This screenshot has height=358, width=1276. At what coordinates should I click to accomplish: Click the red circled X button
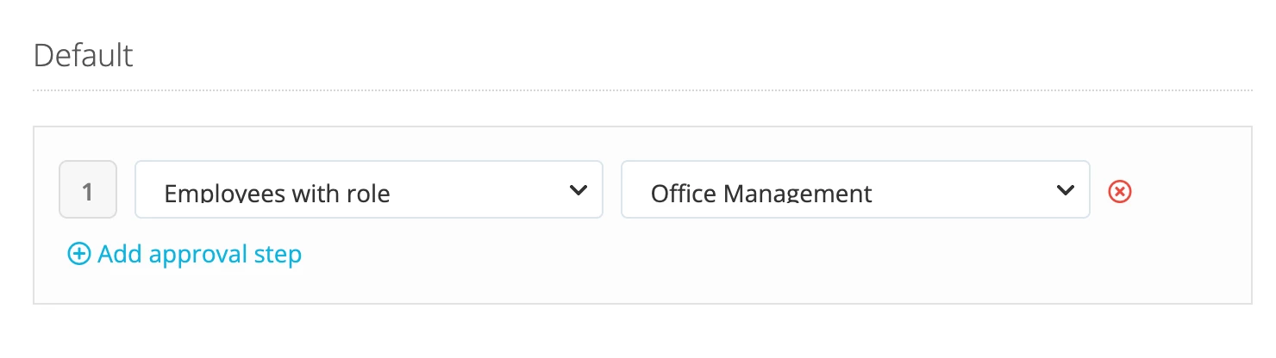point(1119,191)
